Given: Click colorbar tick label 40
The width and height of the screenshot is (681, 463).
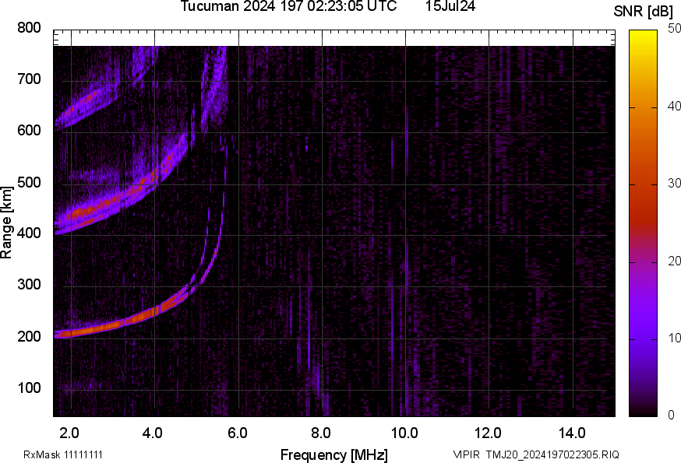Looking at the screenshot, I should coord(674,106).
